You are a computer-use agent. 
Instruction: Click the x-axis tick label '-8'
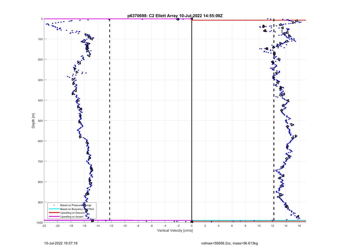click(x=138, y=226)
